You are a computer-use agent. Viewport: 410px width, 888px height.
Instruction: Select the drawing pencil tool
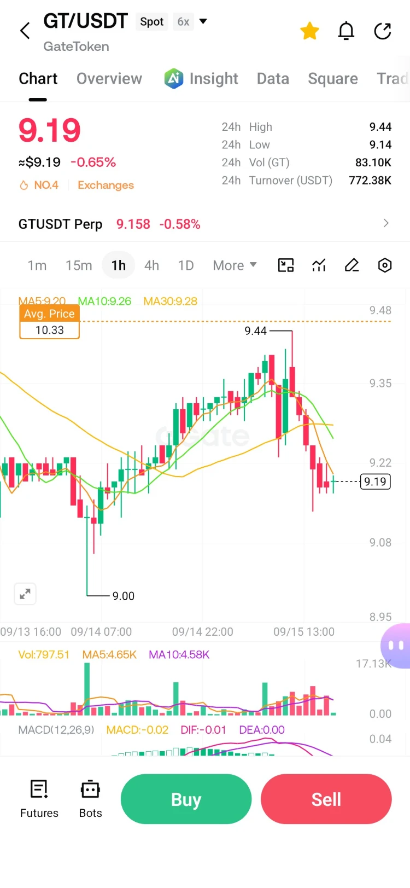352,265
